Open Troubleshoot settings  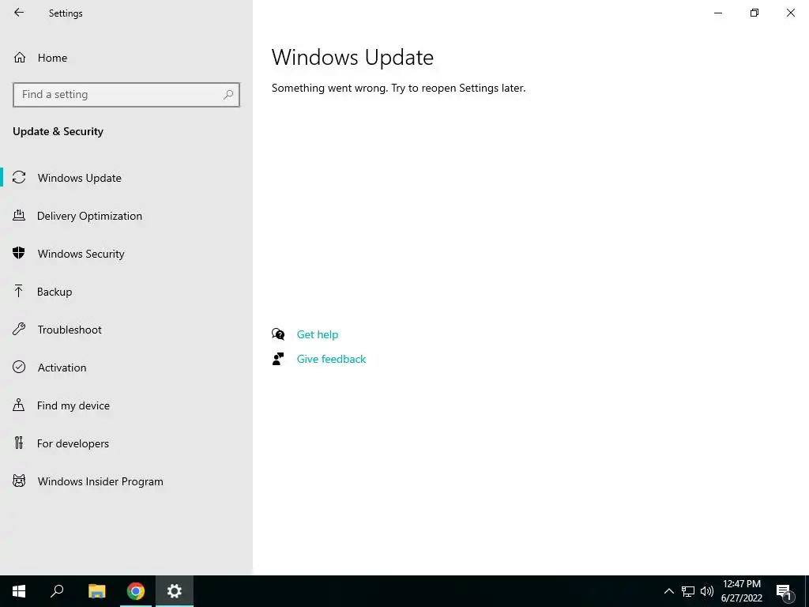tap(126, 330)
